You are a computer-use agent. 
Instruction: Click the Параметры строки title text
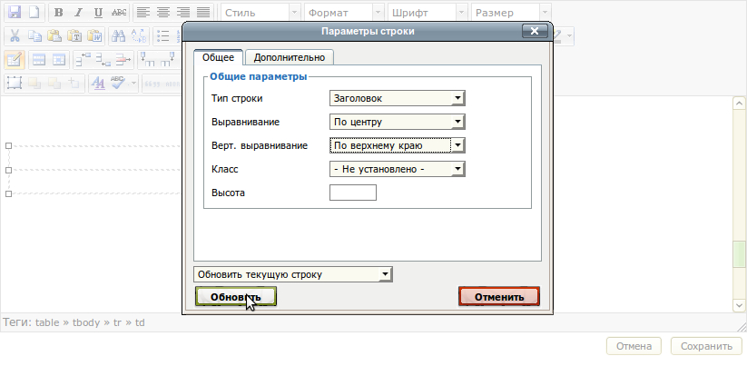(368, 31)
